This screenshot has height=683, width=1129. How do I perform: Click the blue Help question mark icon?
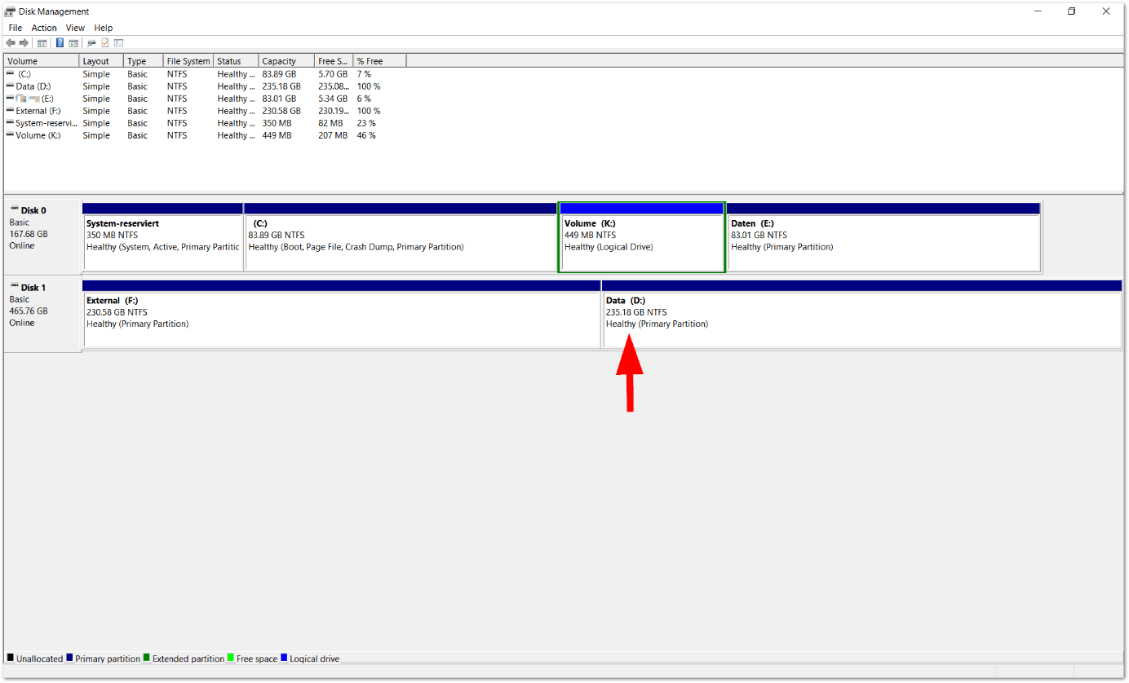point(60,43)
